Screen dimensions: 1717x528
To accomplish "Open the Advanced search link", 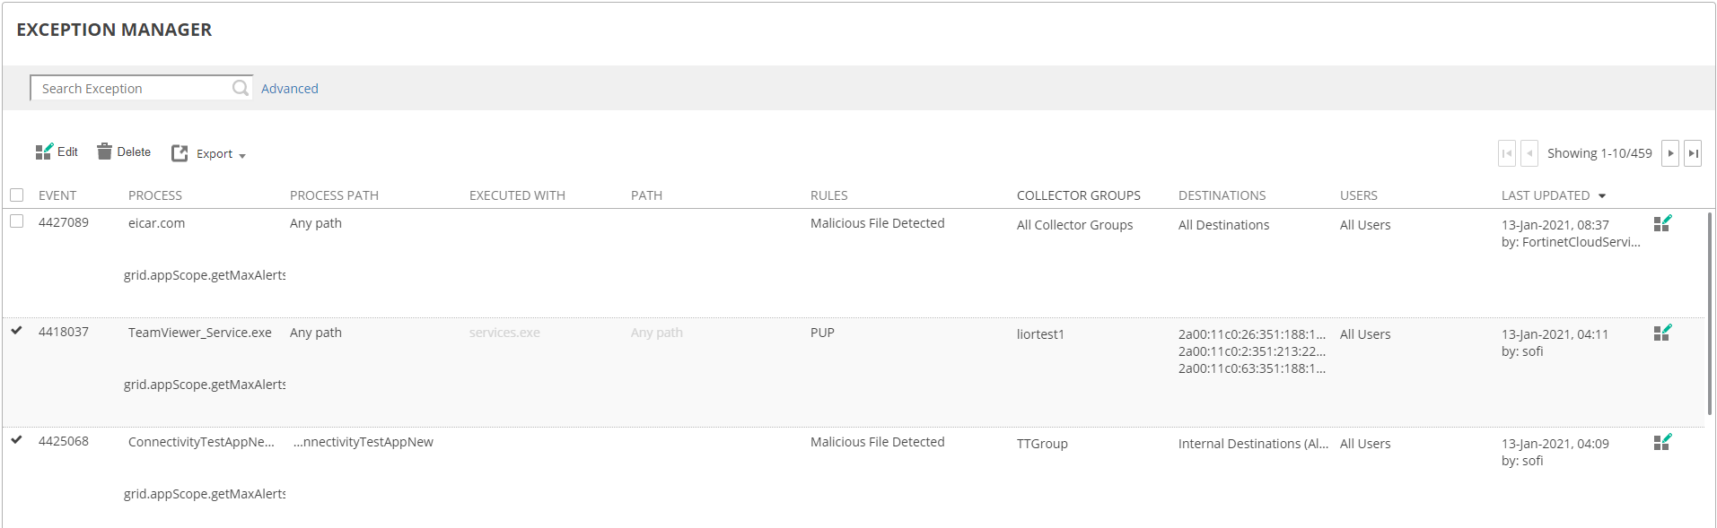I will [289, 89].
